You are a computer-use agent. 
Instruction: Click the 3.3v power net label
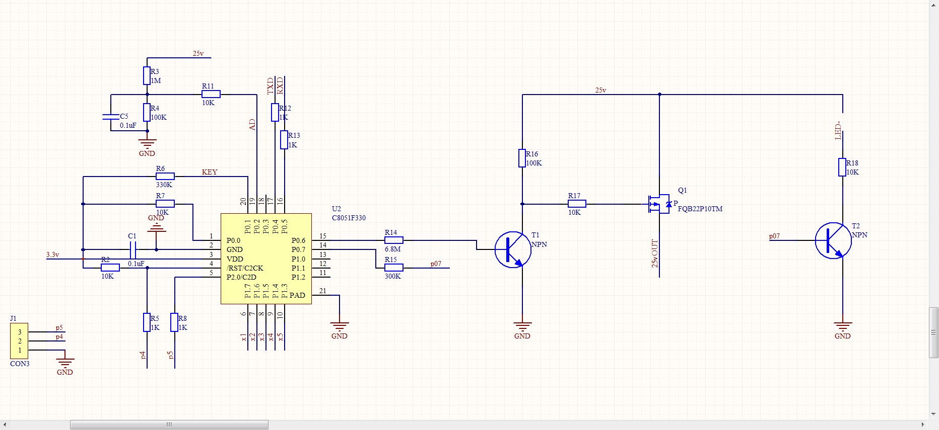53,255
